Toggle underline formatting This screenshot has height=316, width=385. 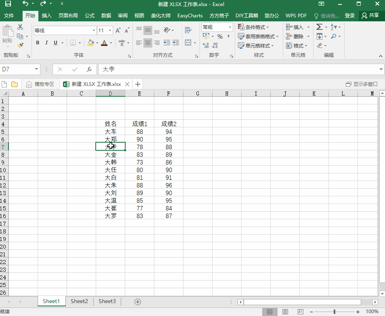coord(55,43)
